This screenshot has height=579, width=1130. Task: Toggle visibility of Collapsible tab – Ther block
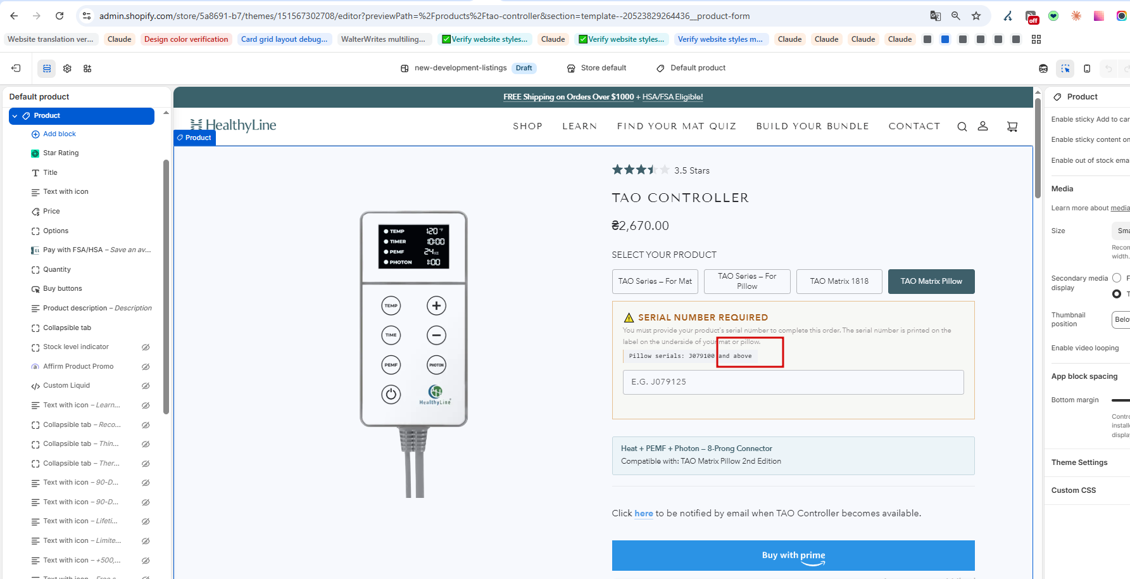point(146,464)
